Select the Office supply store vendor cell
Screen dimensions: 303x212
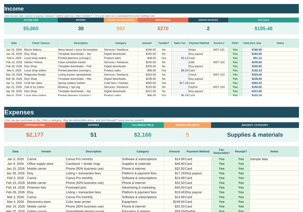click(46, 164)
